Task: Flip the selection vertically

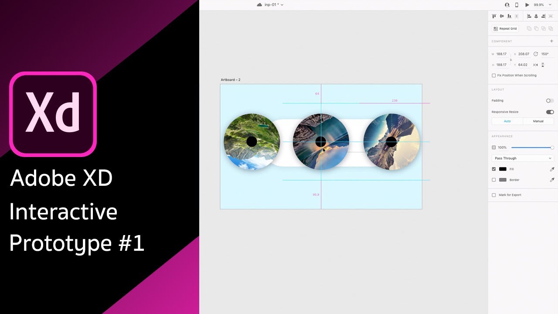Action: (543, 65)
